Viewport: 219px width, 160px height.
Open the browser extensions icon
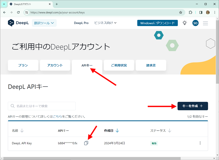(x=190, y=12)
